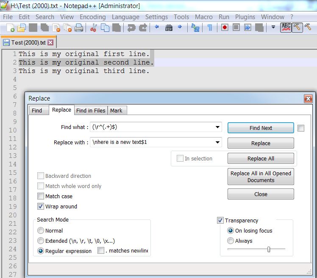Image resolution: width=317 pixels, height=278 pixels.
Task: Expand the Find what history dropdown
Action: coord(217,127)
